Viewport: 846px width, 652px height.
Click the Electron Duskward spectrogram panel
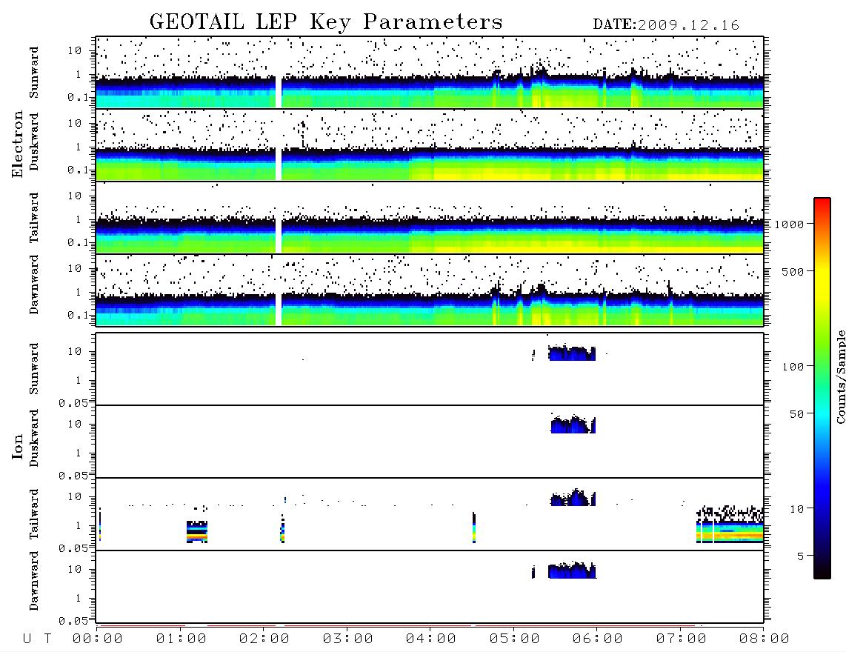[x=430, y=144]
